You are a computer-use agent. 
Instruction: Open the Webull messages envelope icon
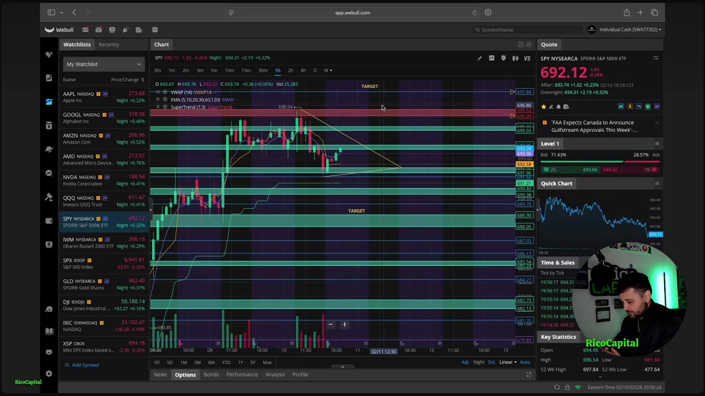85,30
